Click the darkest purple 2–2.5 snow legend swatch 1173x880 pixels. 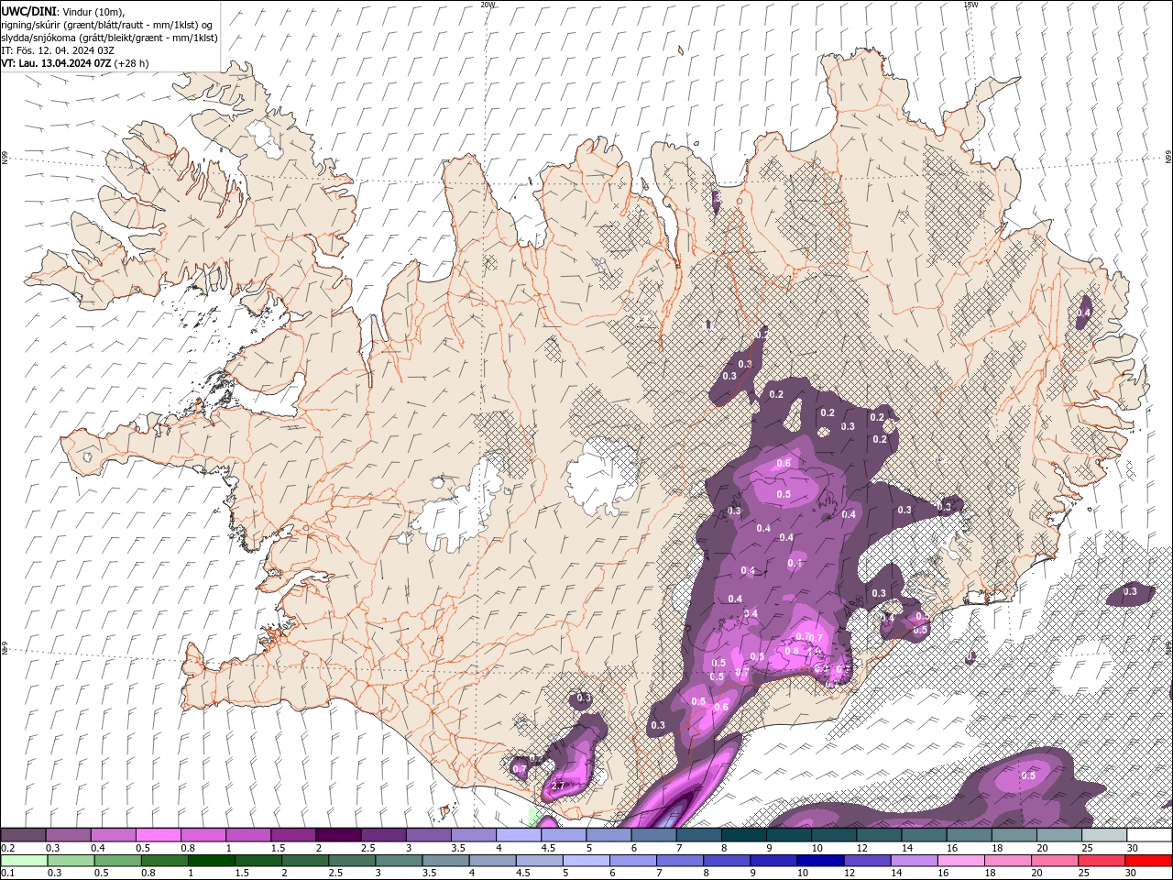(338, 835)
